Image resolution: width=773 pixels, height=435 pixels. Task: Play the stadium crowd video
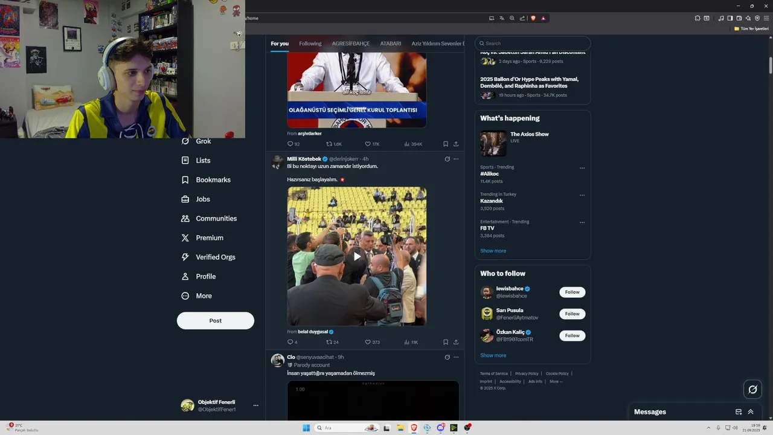click(x=357, y=256)
